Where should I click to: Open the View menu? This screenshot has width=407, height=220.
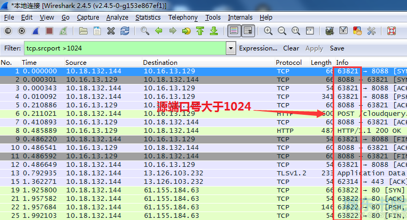pos(47,18)
